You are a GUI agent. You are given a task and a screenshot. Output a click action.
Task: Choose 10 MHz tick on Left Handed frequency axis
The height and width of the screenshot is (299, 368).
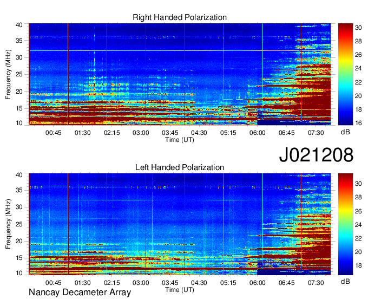(x=19, y=273)
